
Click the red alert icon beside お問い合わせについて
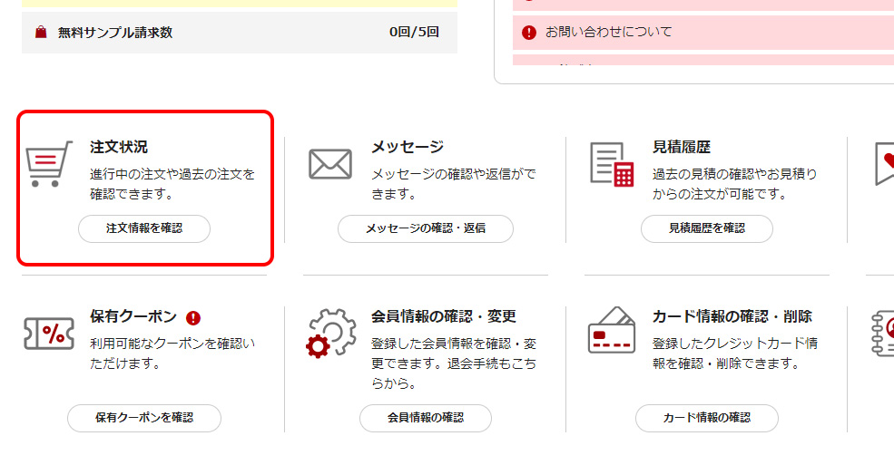[529, 33]
